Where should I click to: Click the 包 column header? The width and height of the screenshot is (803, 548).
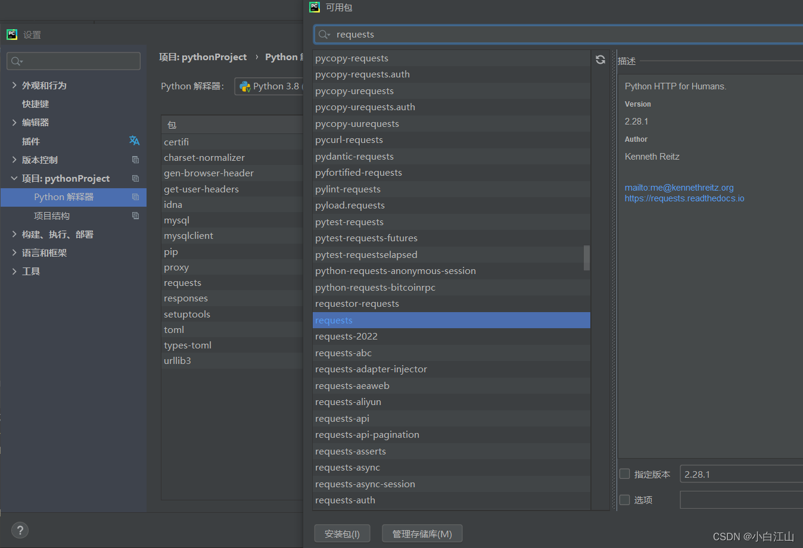(x=232, y=124)
